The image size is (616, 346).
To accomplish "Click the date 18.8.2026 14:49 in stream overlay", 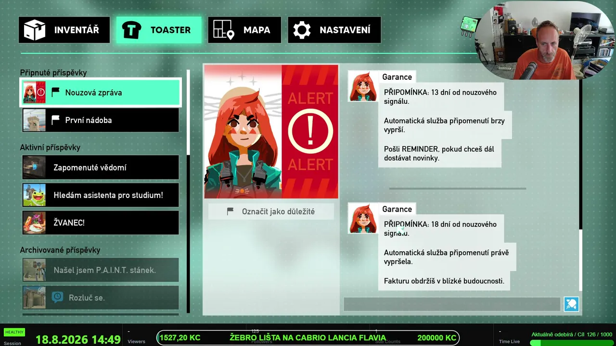I will (x=78, y=340).
